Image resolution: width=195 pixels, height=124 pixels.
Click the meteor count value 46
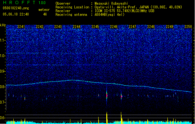45,14
